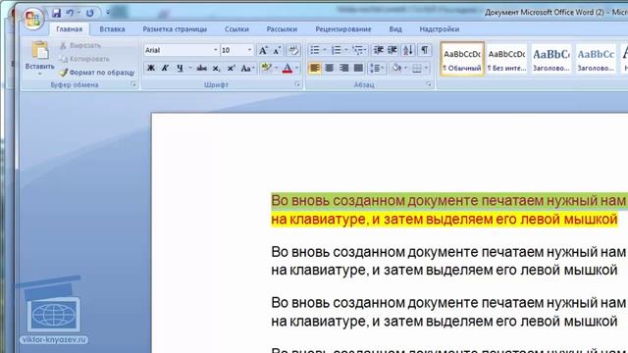This screenshot has width=628, height=353.
Task: Activate Формат по образцу format painter
Action: [x=96, y=73]
